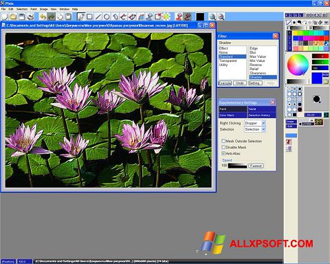Click the Zoom out magnifier icon
Viewport: 330px width, 264px height.
[221, 16]
